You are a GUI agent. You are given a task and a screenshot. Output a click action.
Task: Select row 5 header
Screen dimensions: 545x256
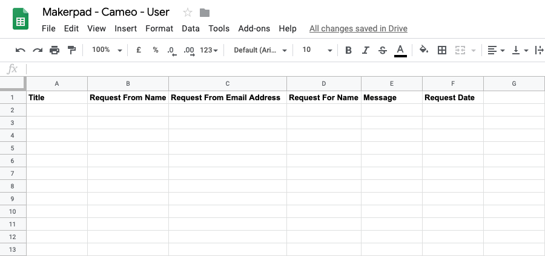tap(13, 148)
